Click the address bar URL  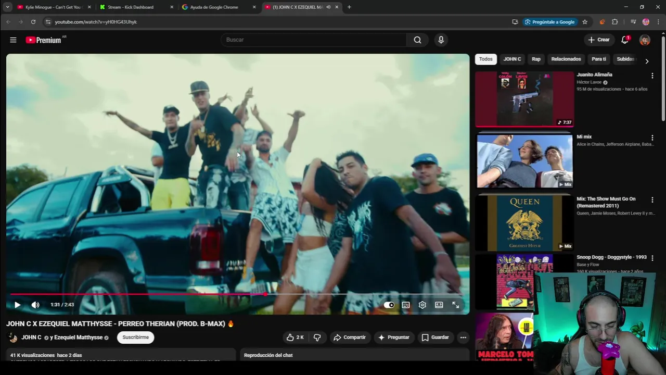[96, 22]
